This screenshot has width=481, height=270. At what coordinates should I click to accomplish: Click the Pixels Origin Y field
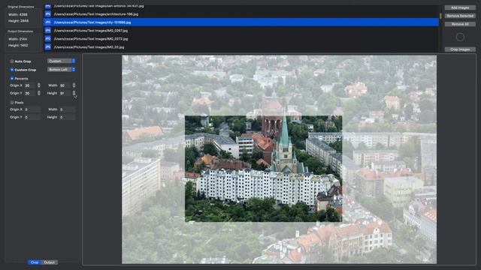32,117
